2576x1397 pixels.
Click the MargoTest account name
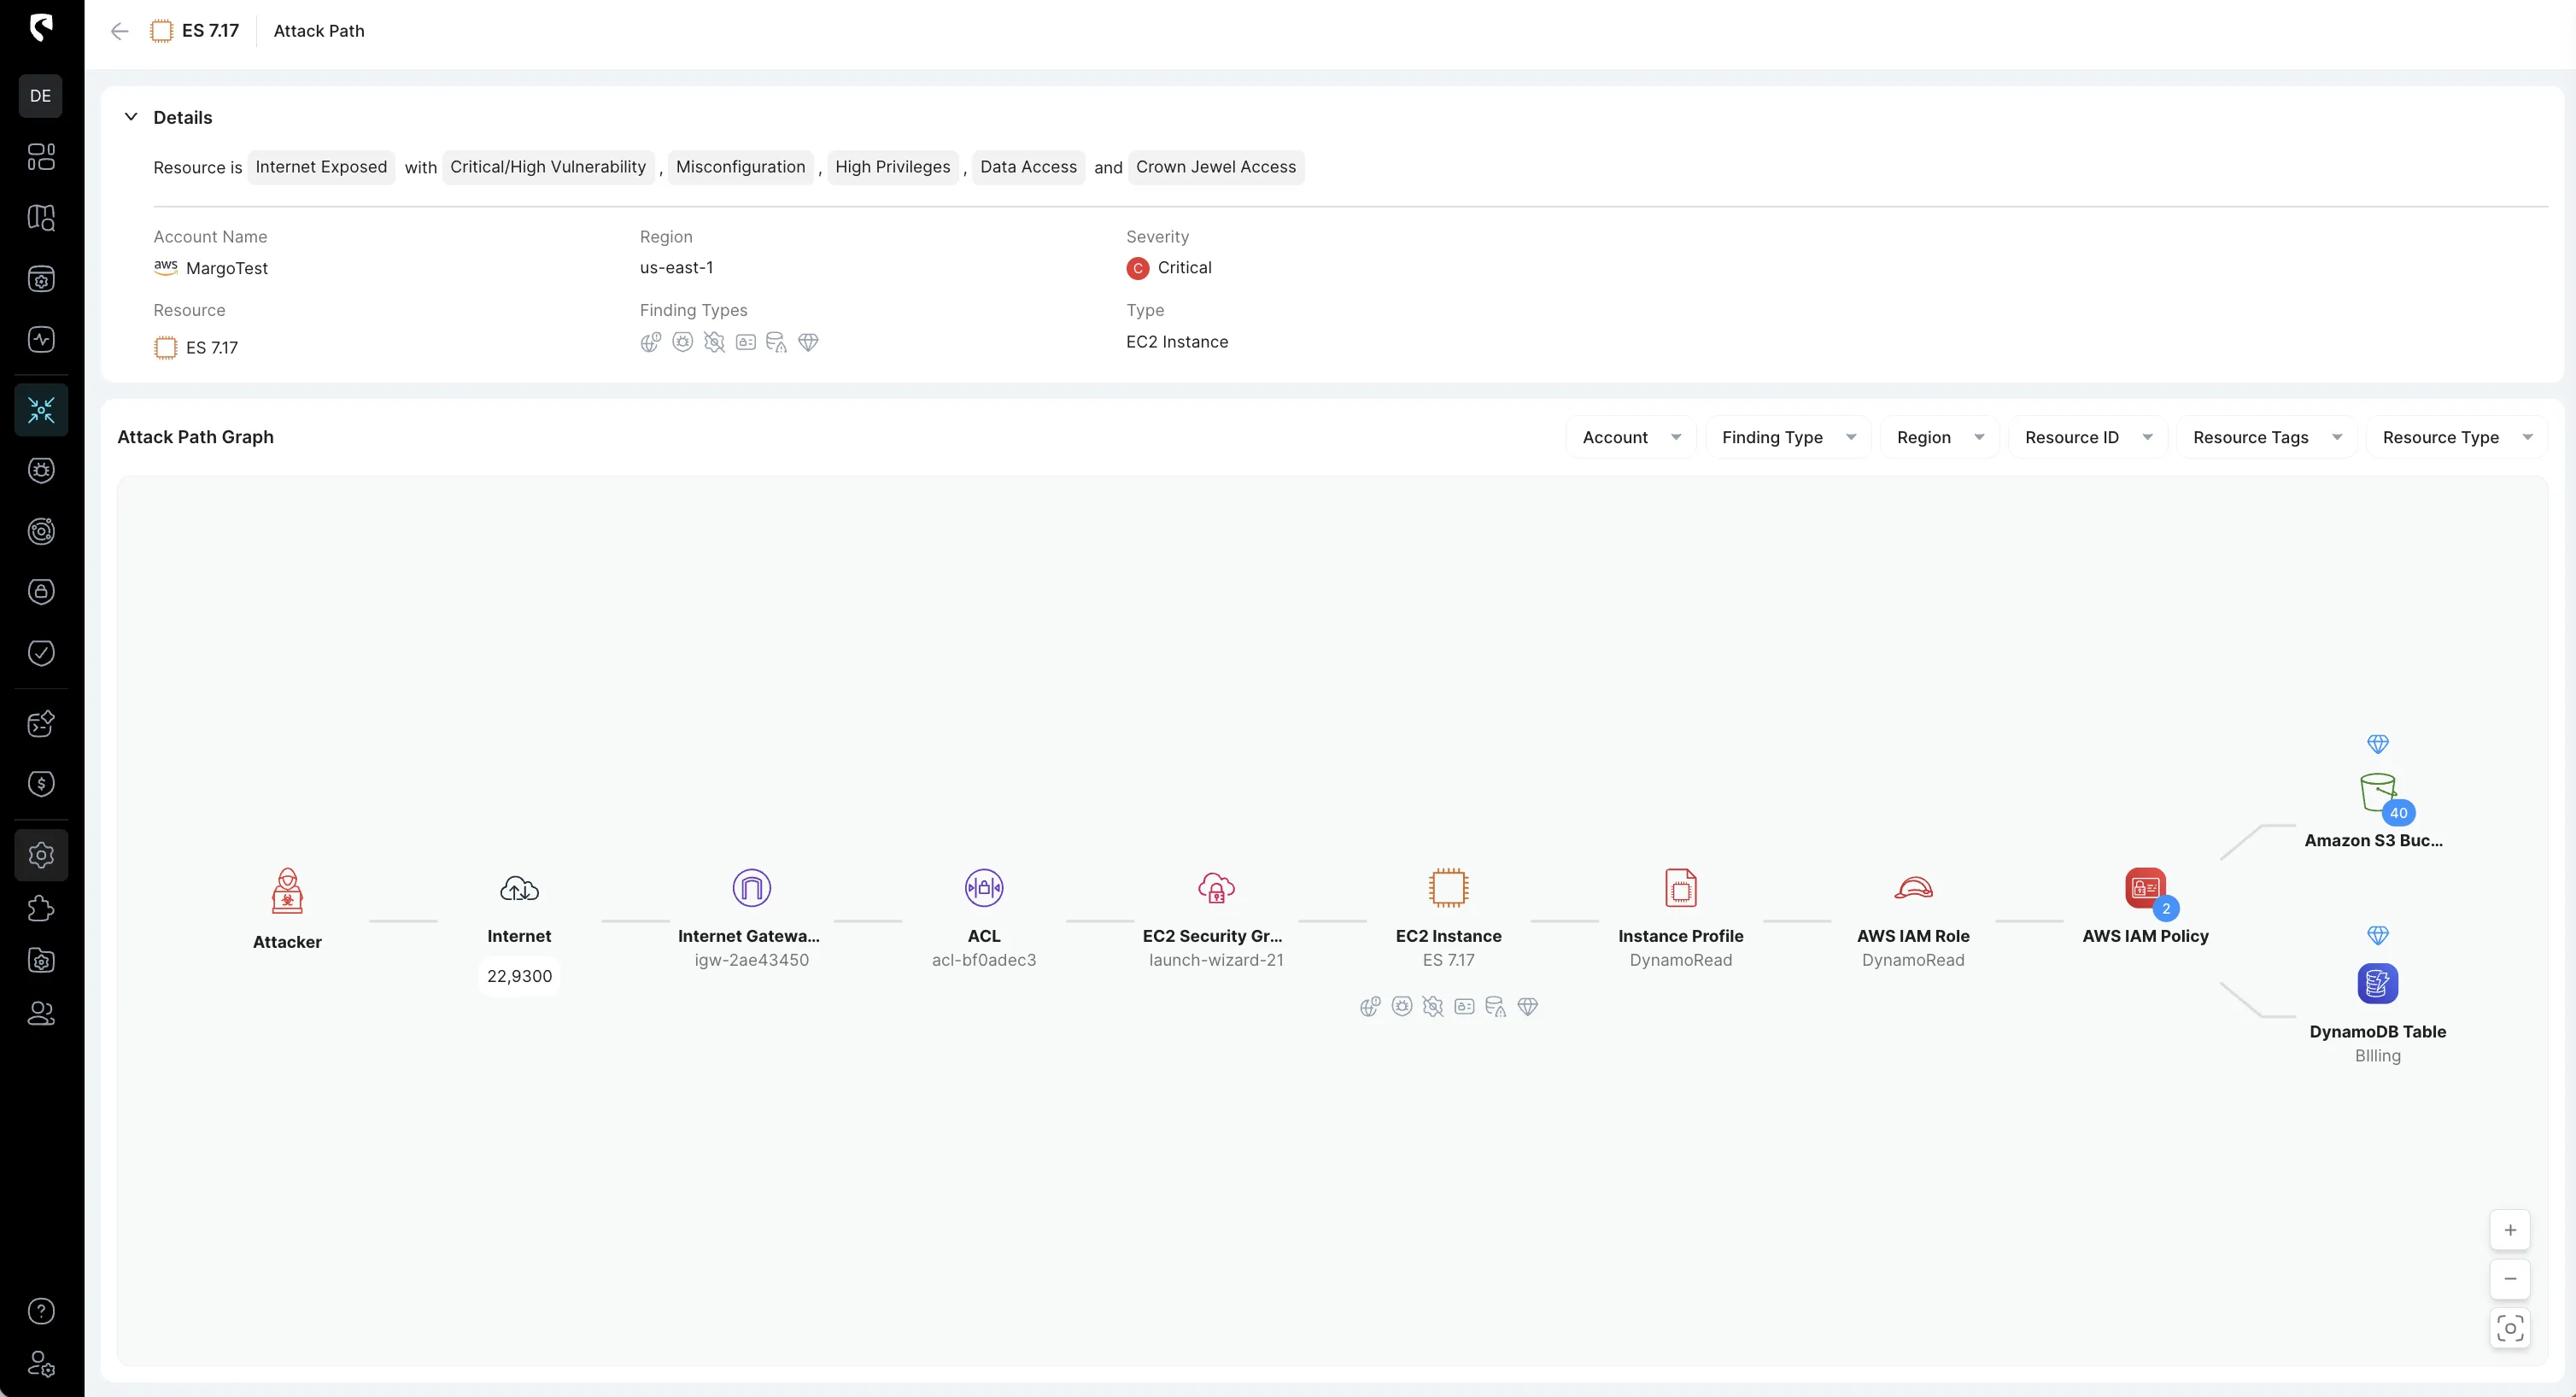(227, 268)
